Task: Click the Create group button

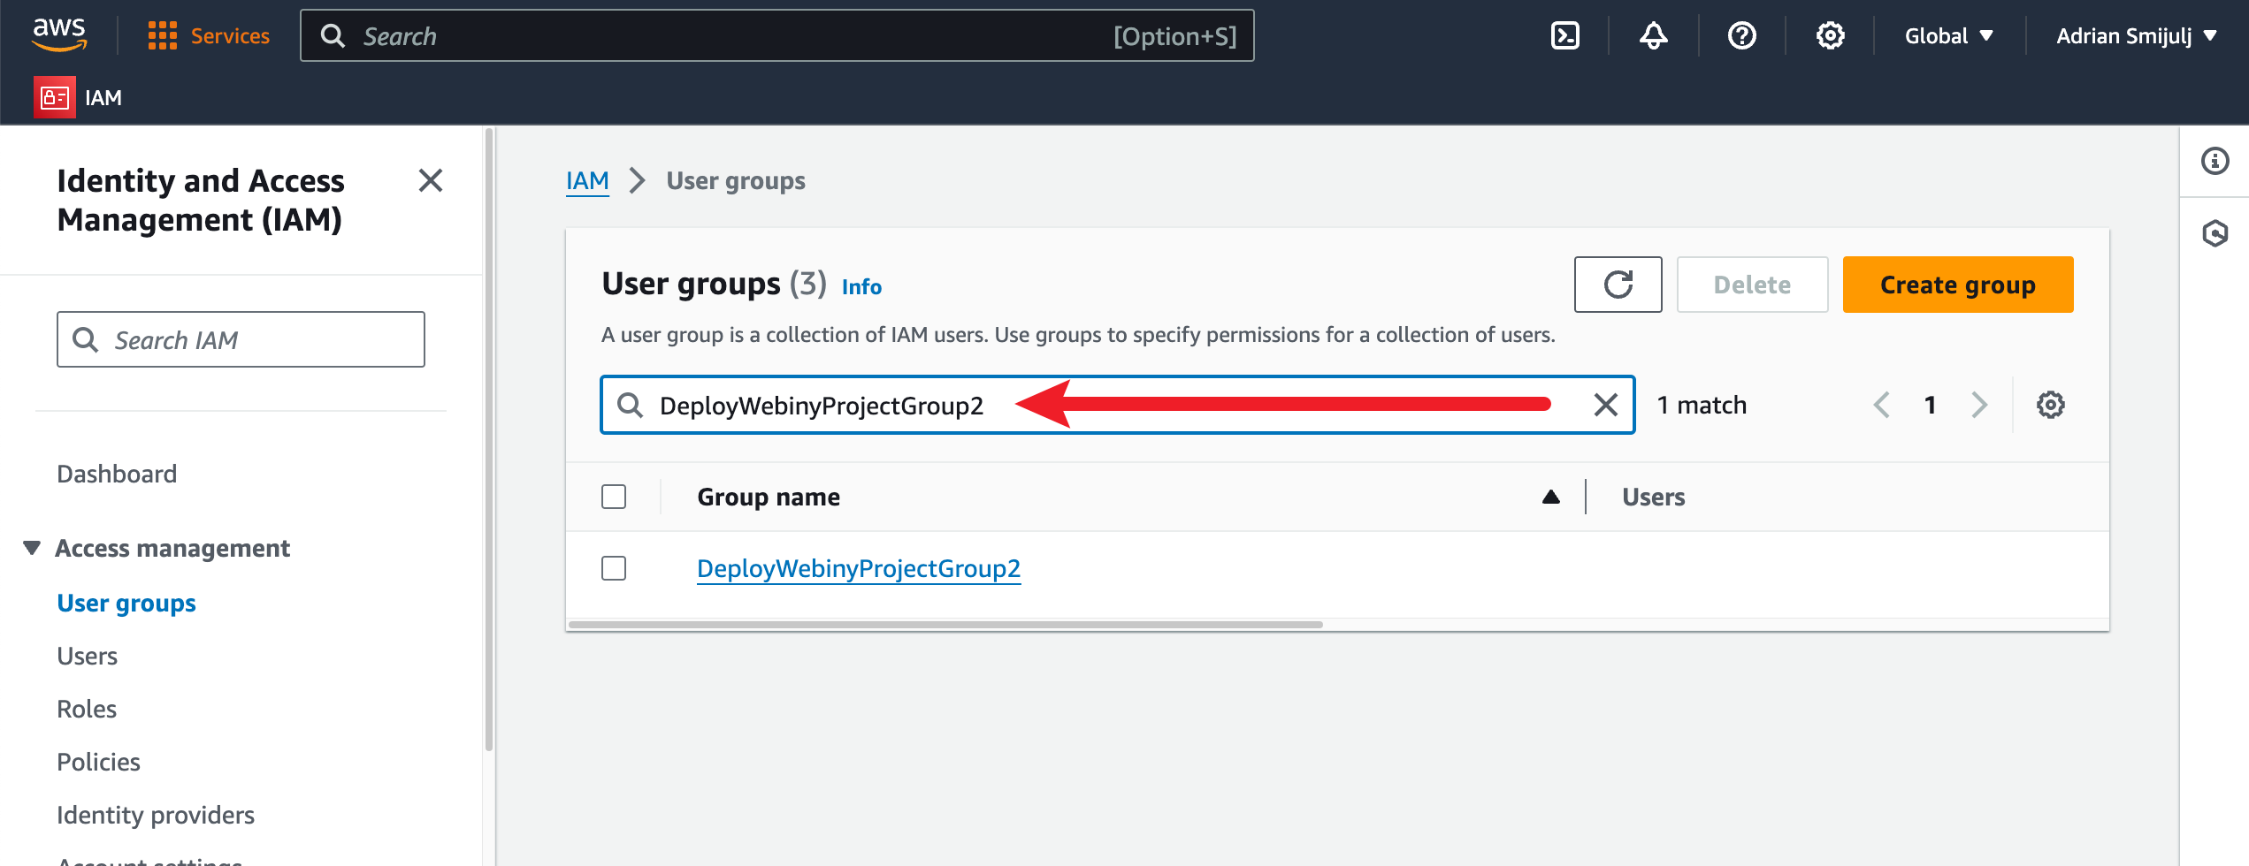Action: pos(1957,285)
